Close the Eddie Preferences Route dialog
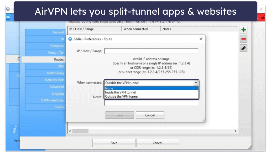 coord(201,39)
